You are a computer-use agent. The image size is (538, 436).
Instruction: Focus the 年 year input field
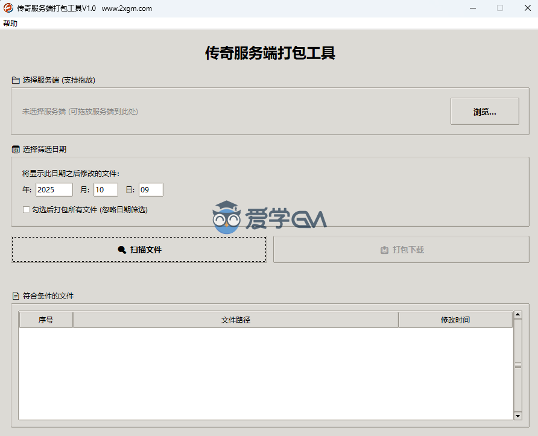pyautogui.click(x=54, y=190)
